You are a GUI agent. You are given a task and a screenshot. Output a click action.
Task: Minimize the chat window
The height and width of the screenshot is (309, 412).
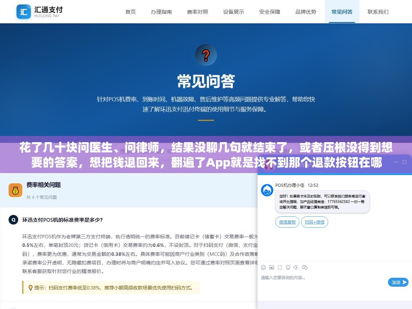[x=396, y=162]
